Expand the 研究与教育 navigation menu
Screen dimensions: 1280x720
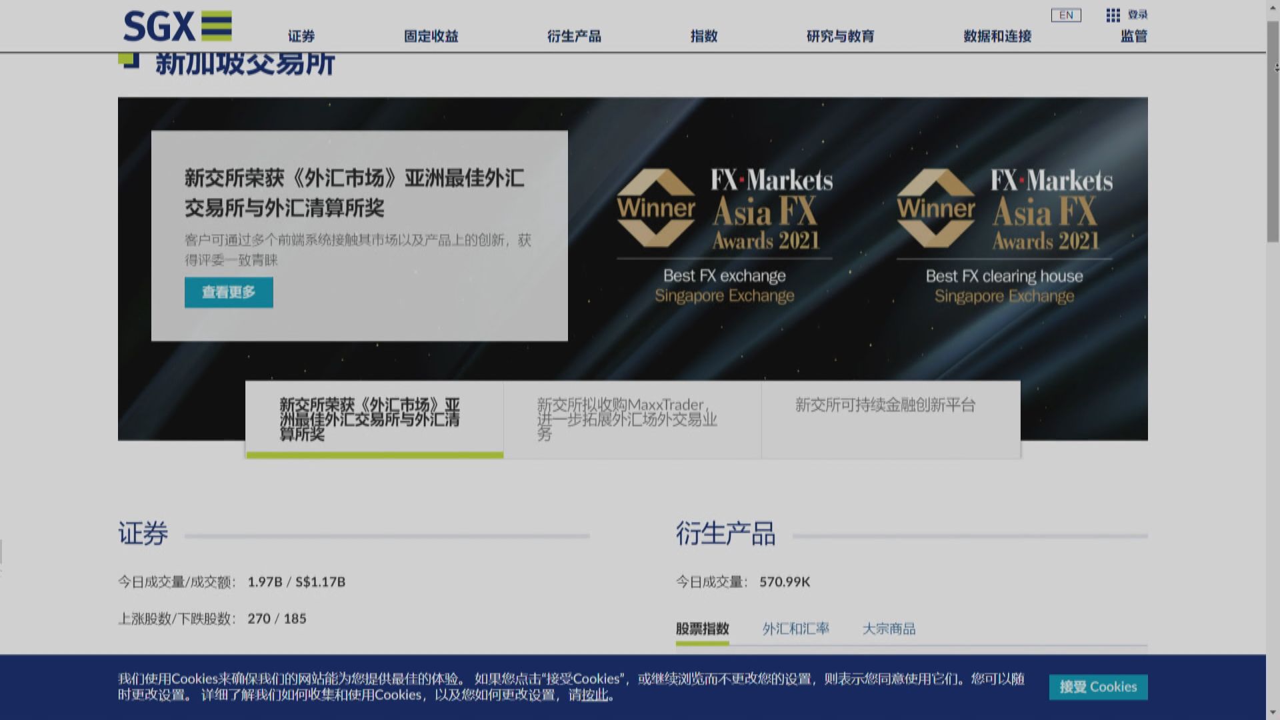[x=840, y=37]
